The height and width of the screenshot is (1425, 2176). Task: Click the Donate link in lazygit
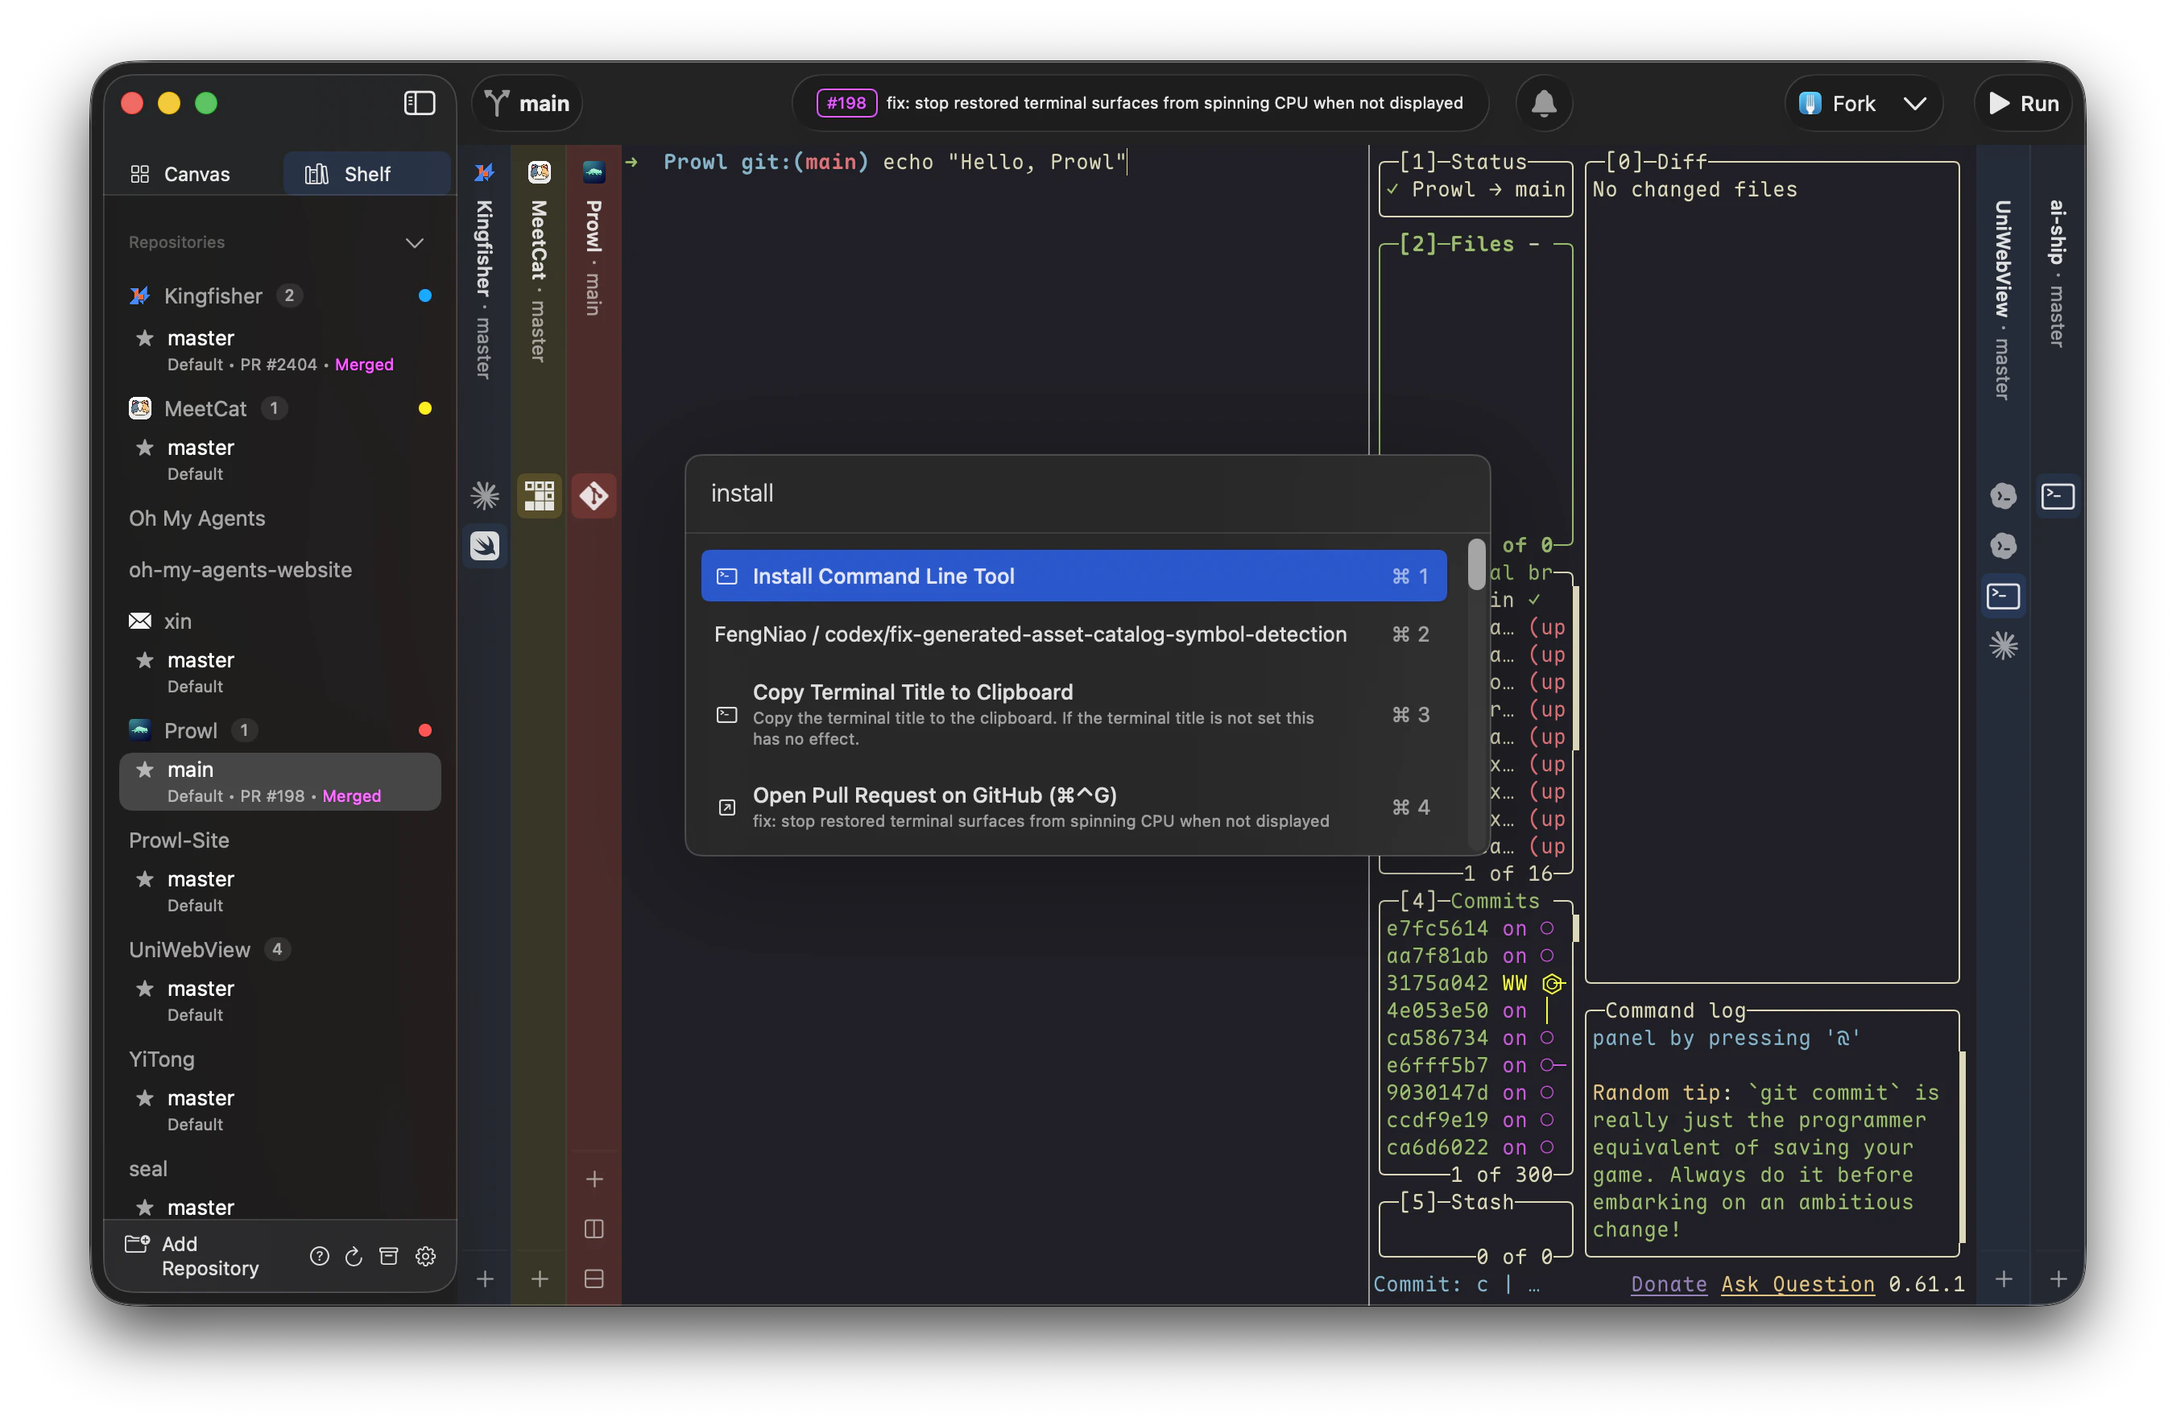click(x=1669, y=1284)
